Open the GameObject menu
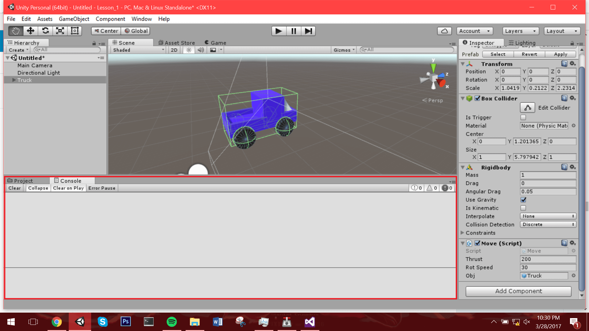Screen dimensions: 589x331 pos(74,19)
